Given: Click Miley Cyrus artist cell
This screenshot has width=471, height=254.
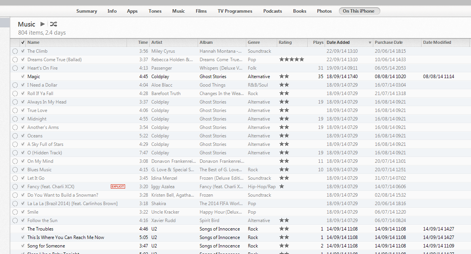Looking at the screenshot, I should pyautogui.click(x=163, y=51).
